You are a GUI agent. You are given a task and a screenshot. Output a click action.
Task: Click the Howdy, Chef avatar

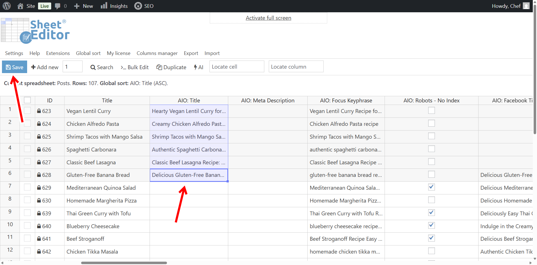coord(526,6)
